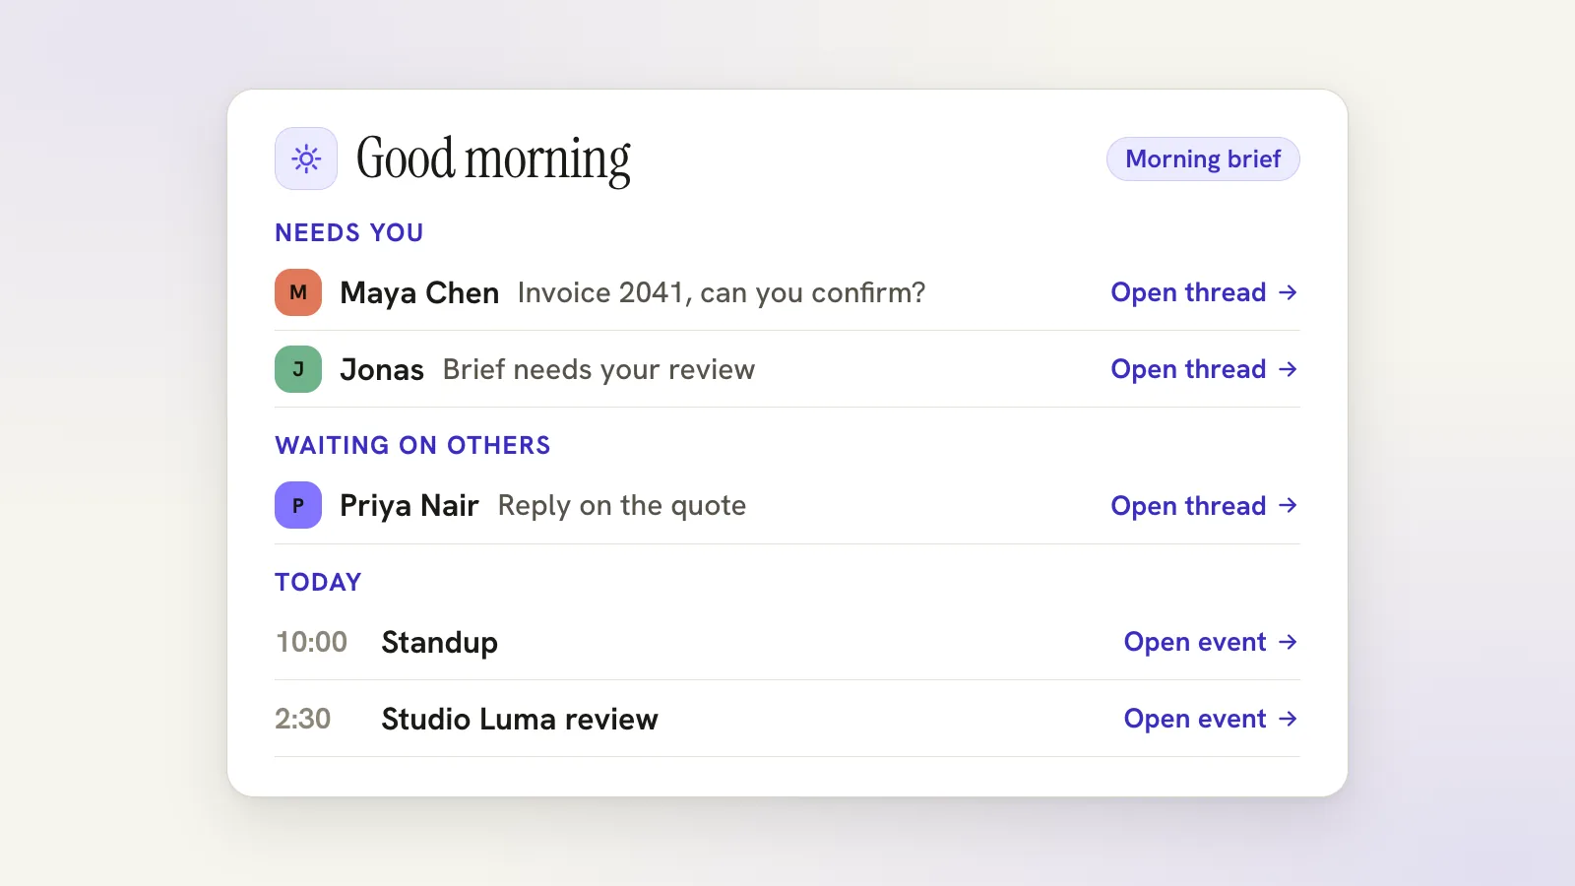Click the name Priya Nair

click(x=409, y=506)
